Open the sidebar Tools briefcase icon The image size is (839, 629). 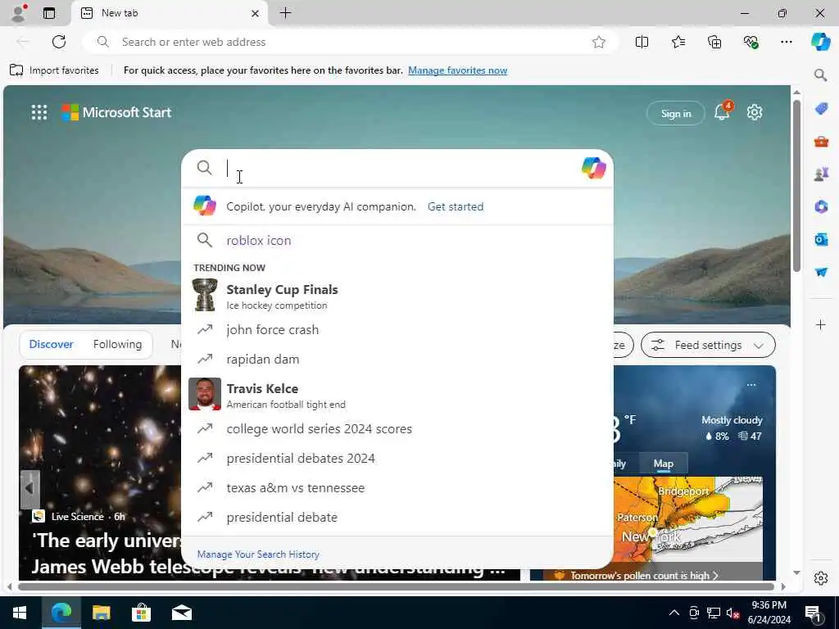[x=821, y=142]
